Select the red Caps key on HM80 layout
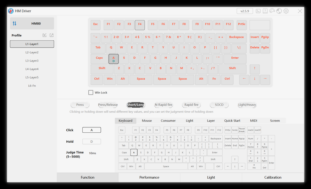 coord(99,59)
